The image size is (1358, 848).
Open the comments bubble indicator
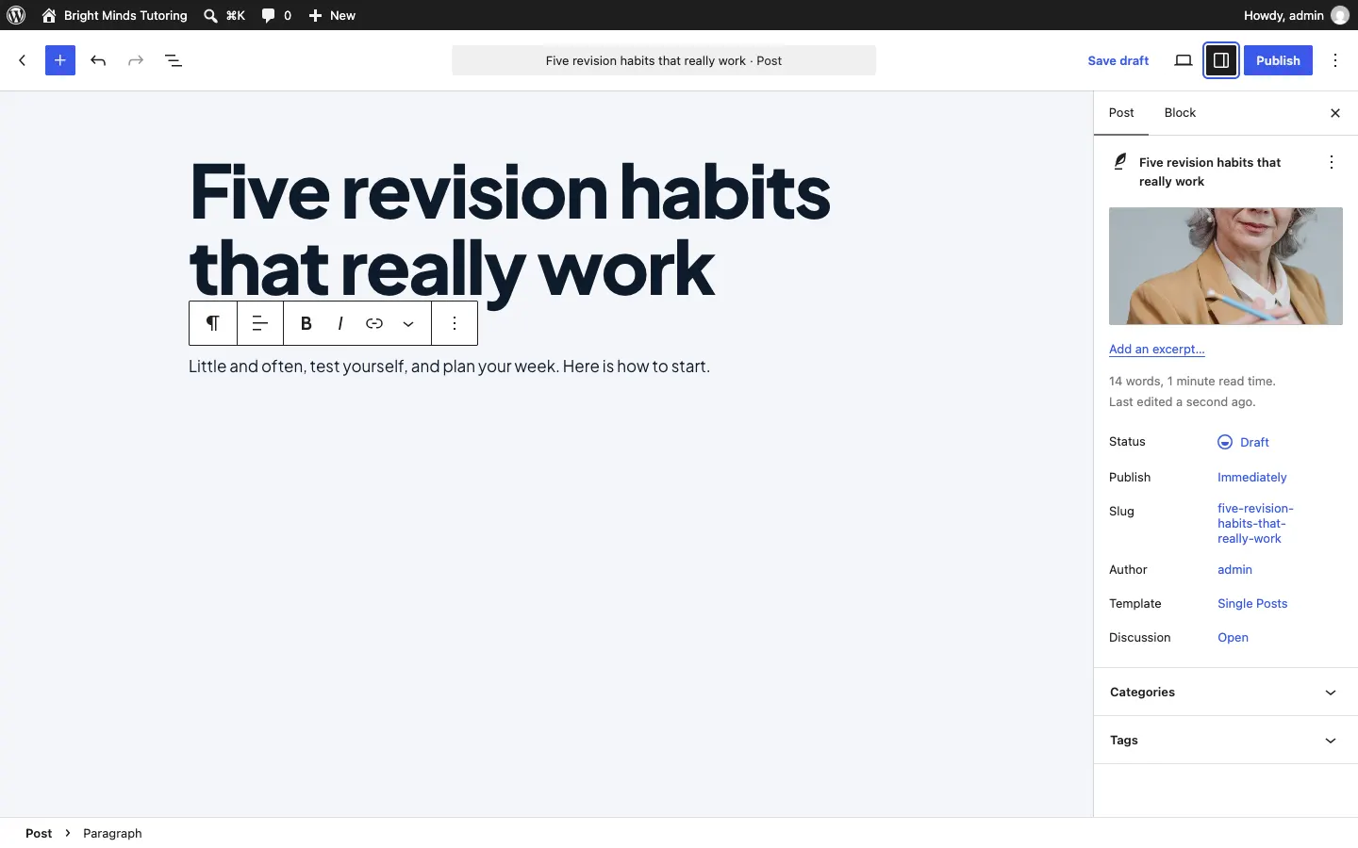276,15
